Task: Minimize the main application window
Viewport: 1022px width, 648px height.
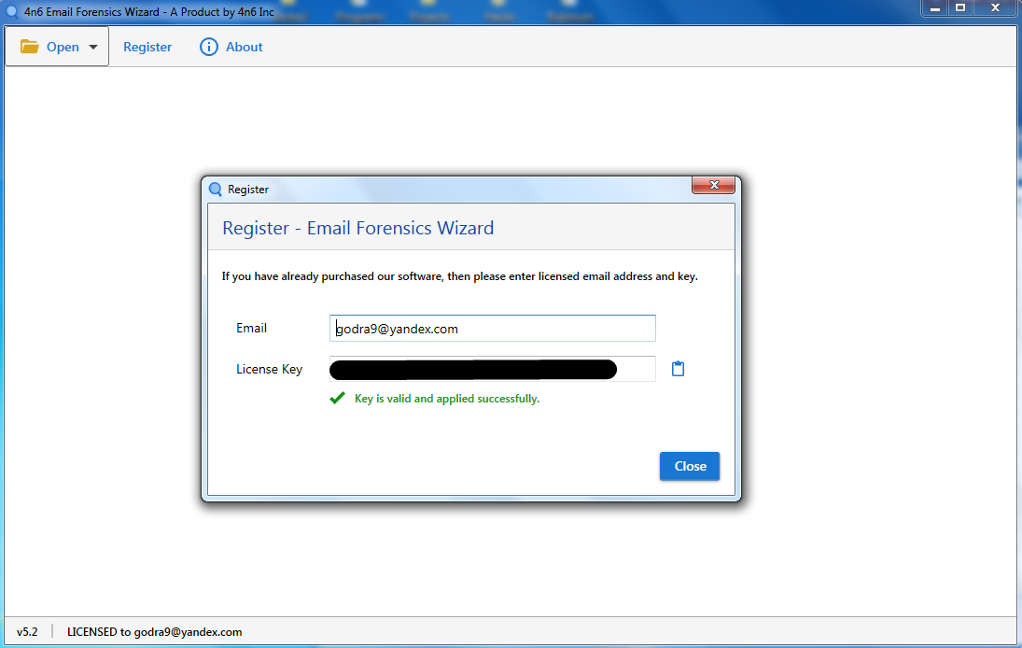Action: 934,8
